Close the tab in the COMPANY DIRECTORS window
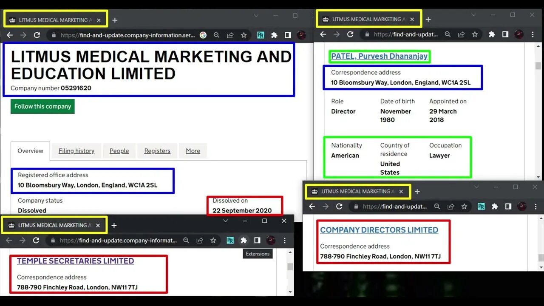544x306 pixels. 401,192
